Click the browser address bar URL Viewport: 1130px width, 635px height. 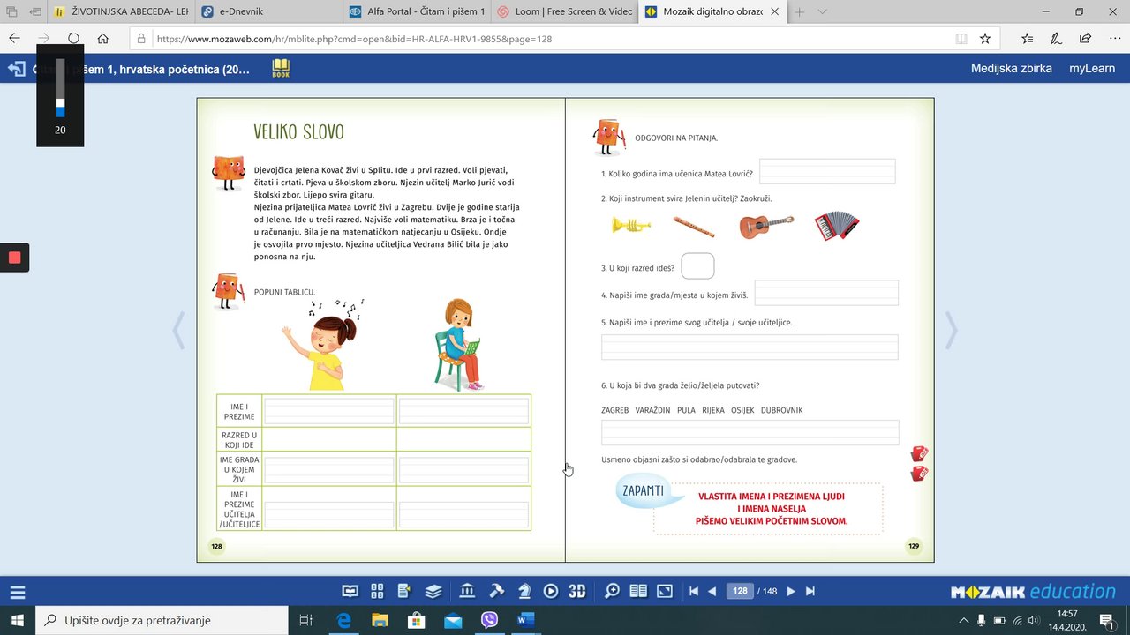click(354, 39)
